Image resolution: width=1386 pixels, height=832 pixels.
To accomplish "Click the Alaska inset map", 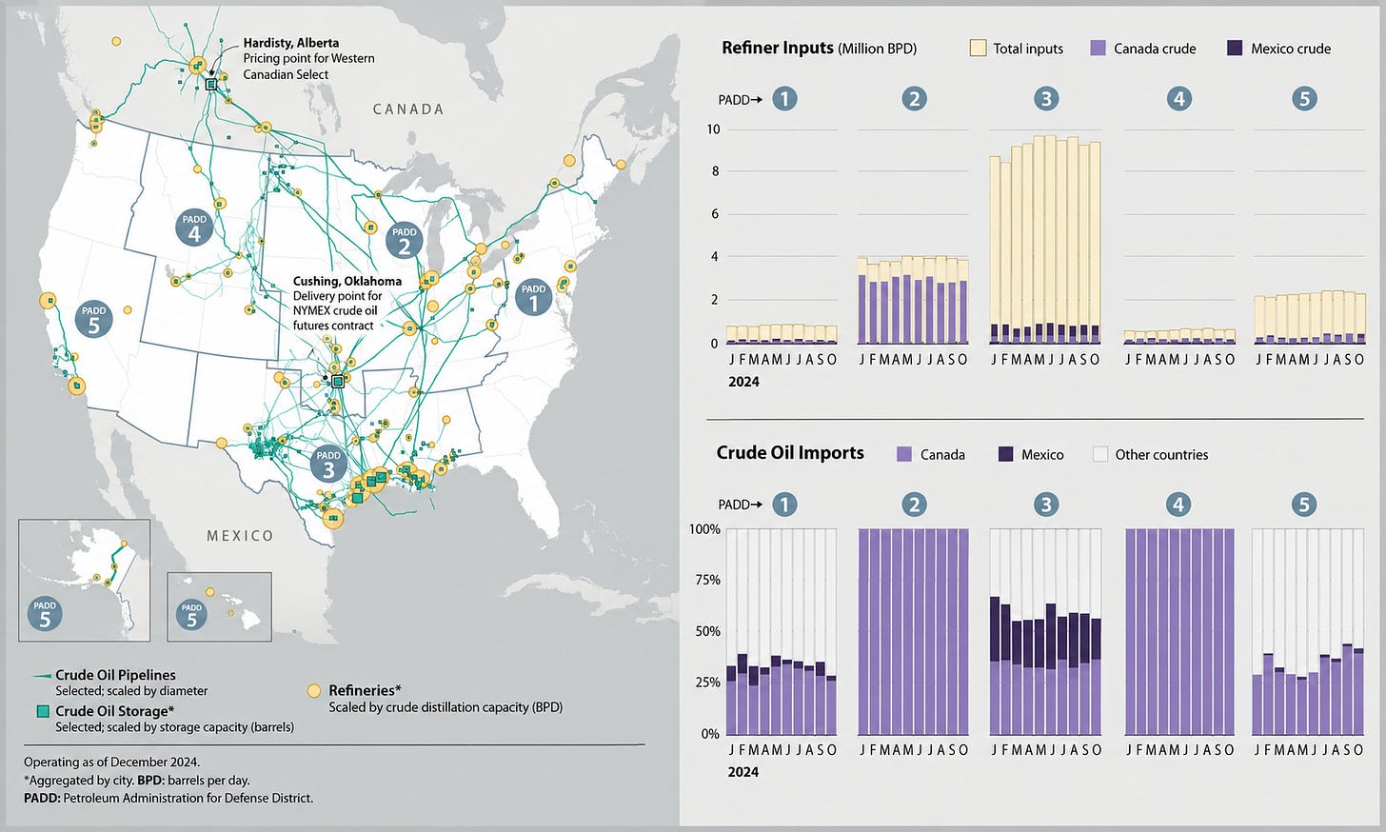I will click(84, 580).
